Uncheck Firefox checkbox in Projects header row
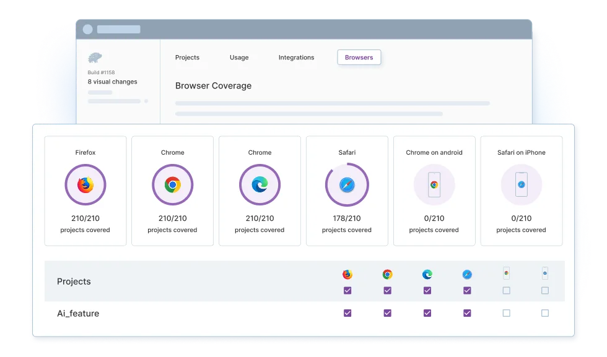This screenshot has height=357, width=607. [347, 291]
